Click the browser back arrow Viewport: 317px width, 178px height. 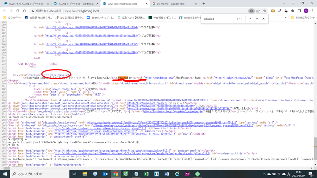5,11
